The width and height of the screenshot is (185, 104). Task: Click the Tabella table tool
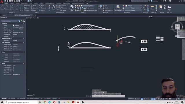[63, 10]
